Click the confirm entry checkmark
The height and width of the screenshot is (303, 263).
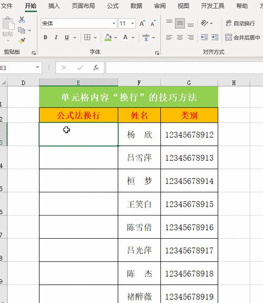coord(80,67)
